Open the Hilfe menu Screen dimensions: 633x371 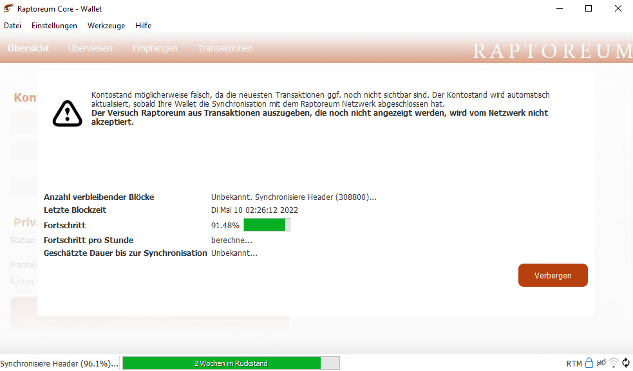144,26
